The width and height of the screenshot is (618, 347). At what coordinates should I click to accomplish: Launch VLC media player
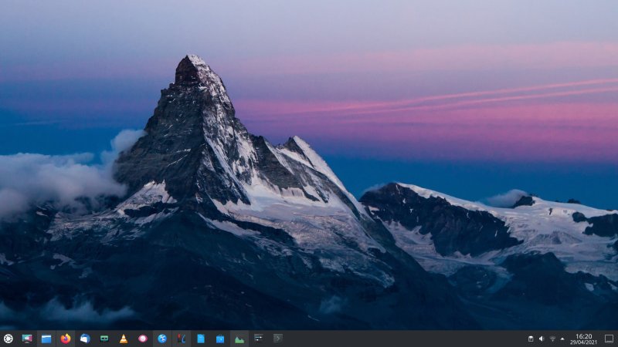point(124,339)
